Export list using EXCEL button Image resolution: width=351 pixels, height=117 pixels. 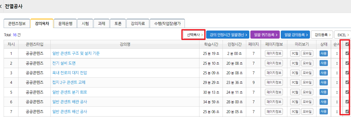[342, 34]
